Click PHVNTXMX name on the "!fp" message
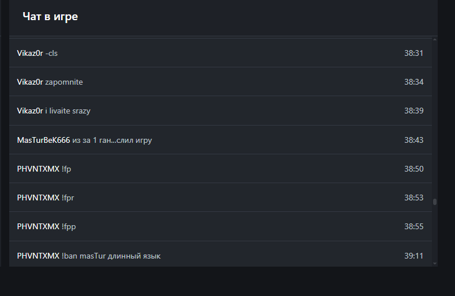The image size is (455, 296). (38, 169)
